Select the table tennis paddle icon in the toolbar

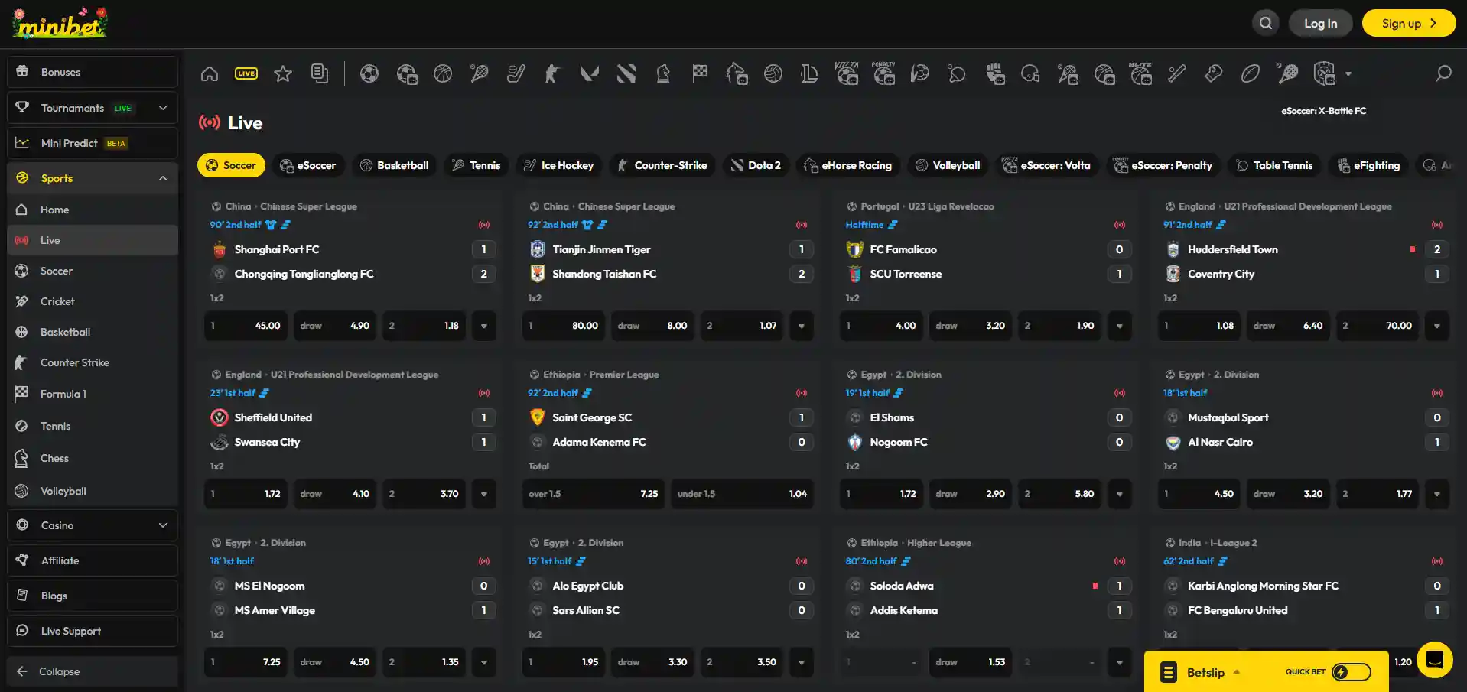pos(957,73)
